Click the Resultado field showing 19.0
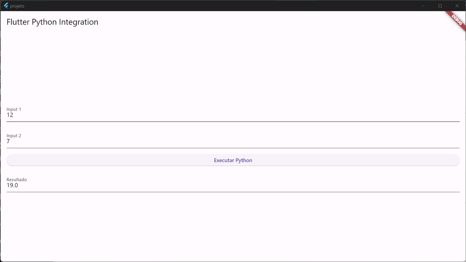The height and width of the screenshot is (262, 466). pyautogui.click(x=233, y=184)
